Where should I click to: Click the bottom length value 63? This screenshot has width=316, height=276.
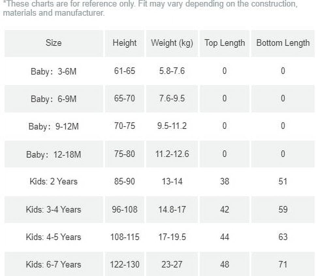(x=283, y=237)
